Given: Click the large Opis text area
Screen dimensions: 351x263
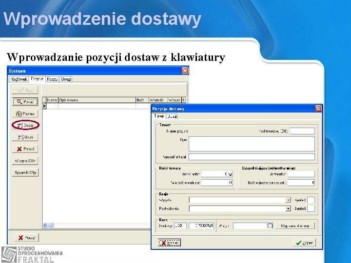Looking at the screenshot, I should (x=252, y=144).
